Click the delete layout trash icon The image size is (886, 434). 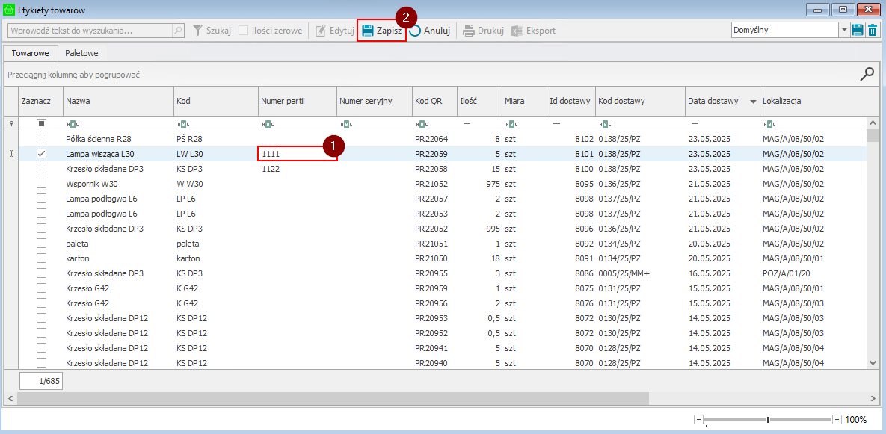coord(872,31)
